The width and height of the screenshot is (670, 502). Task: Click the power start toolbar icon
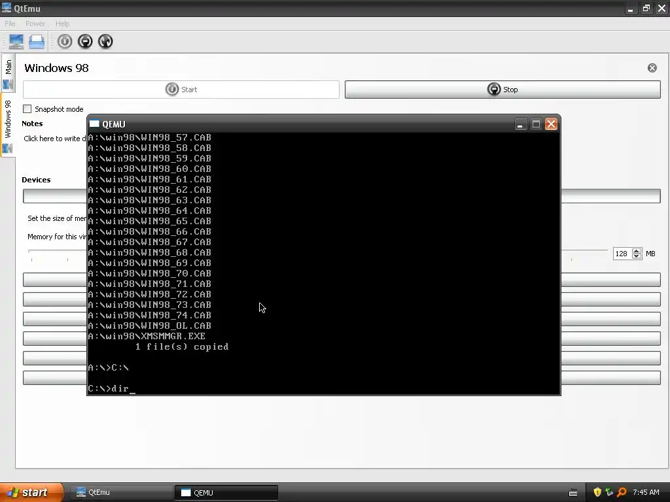(x=65, y=41)
